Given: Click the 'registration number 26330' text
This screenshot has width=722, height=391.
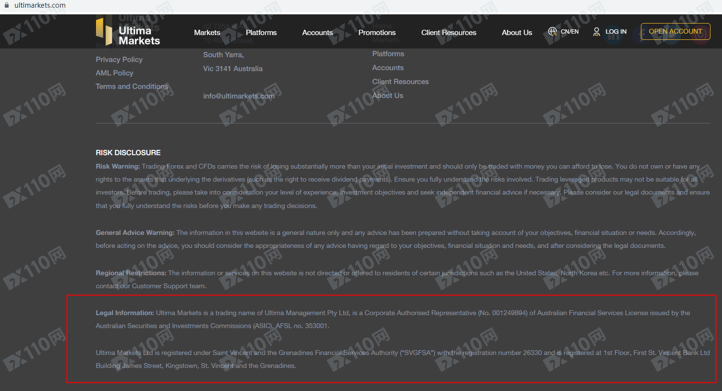Looking at the screenshot, I should pyautogui.click(x=503, y=353).
